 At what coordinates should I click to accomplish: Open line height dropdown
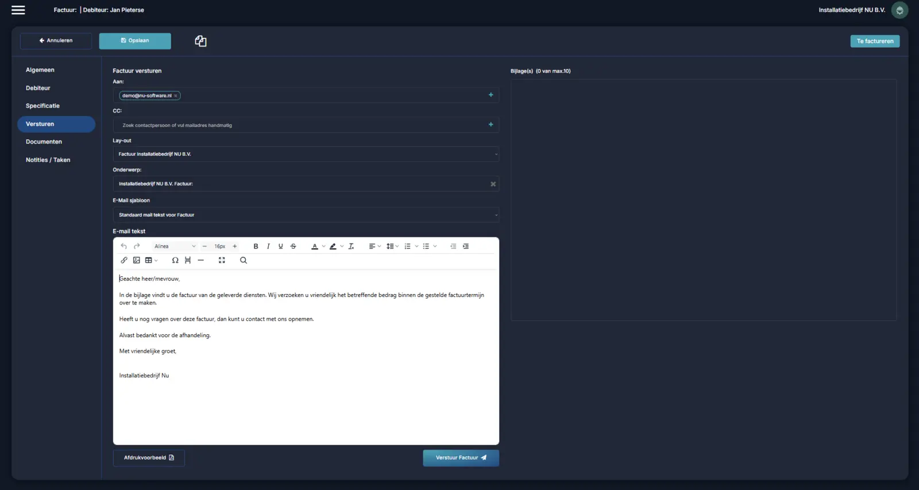[392, 246]
